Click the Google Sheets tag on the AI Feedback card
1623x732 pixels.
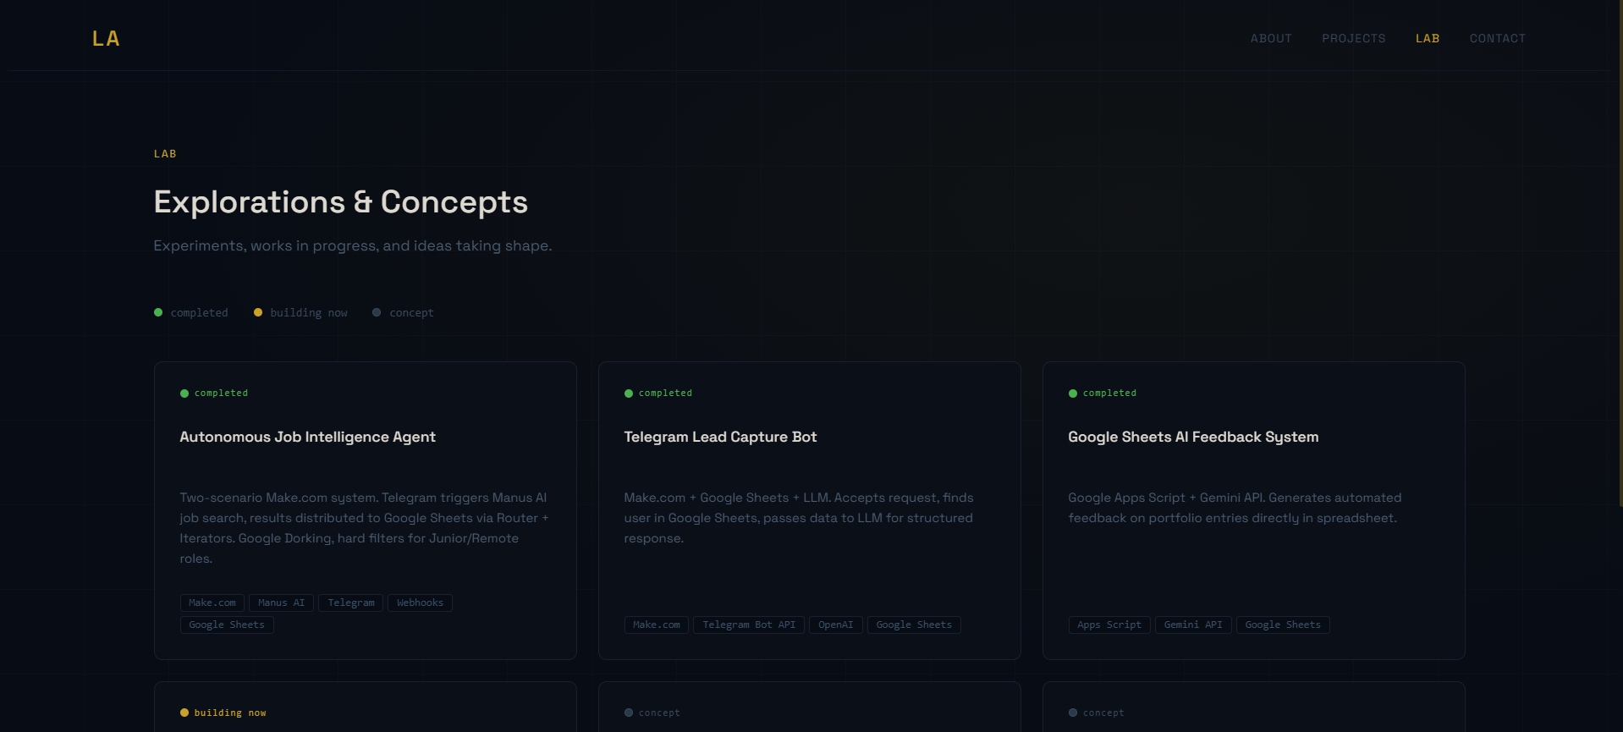(x=1283, y=625)
